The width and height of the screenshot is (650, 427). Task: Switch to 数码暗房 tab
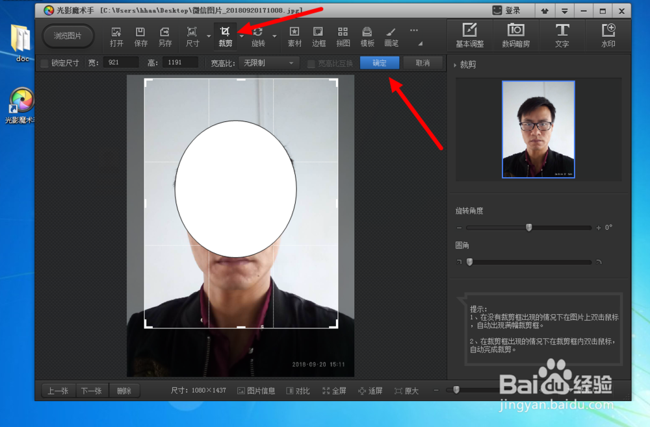click(x=515, y=35)
